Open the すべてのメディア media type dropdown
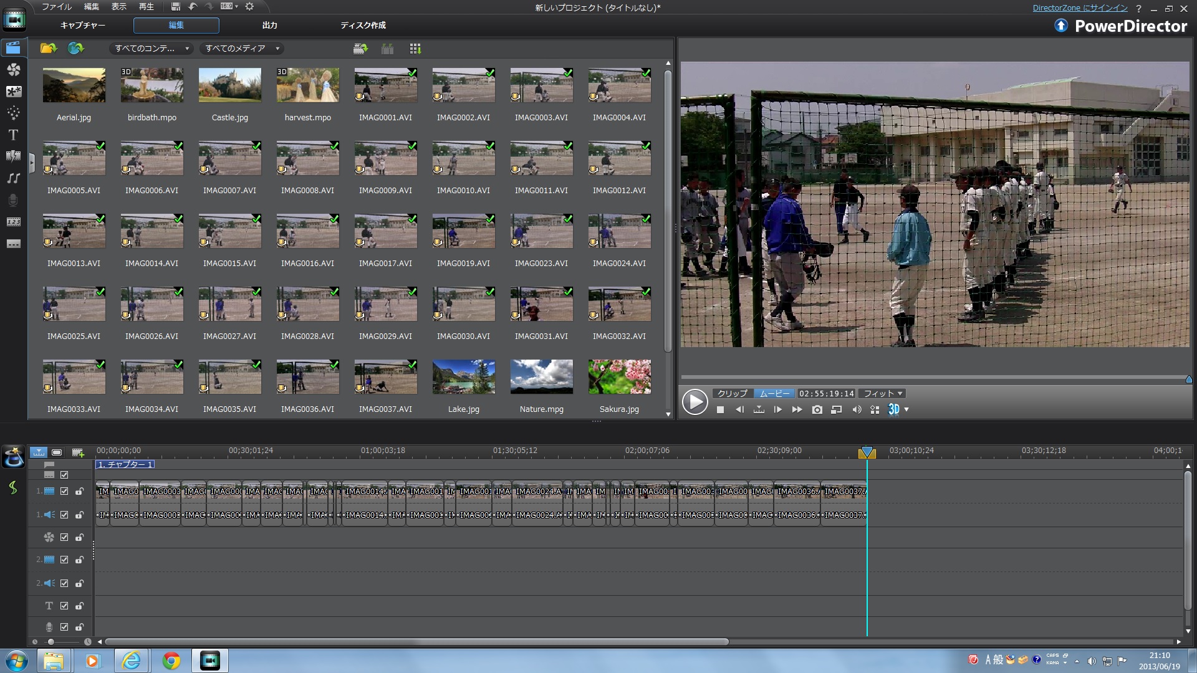Screen dimensions: 1197x673 [241, 49]
